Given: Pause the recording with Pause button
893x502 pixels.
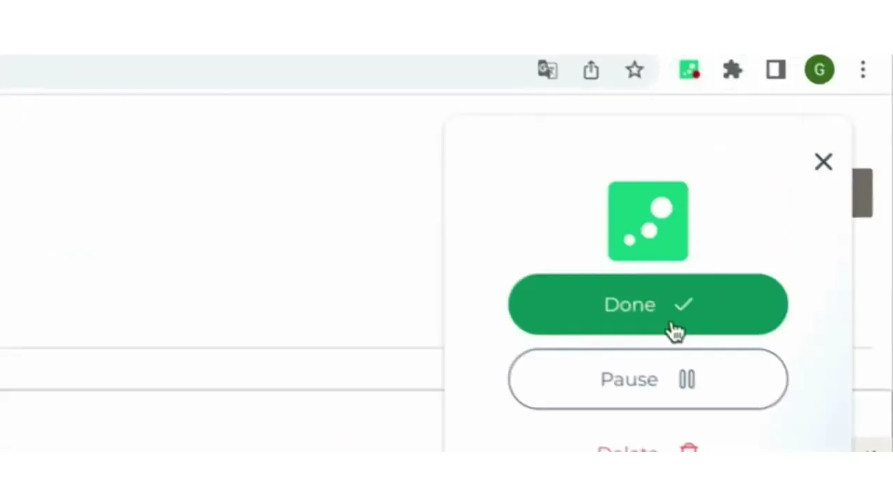Looking at the screenshot, I should coord(648,379).
